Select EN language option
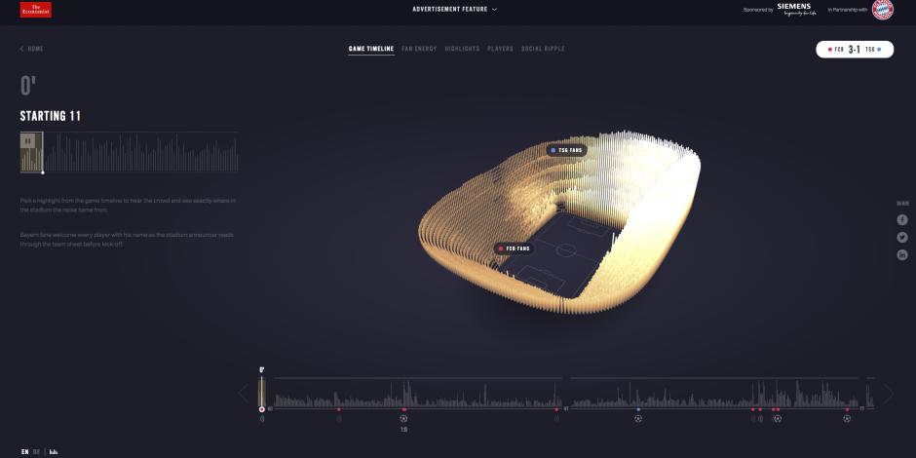916x458 pixels. point(24,452)
